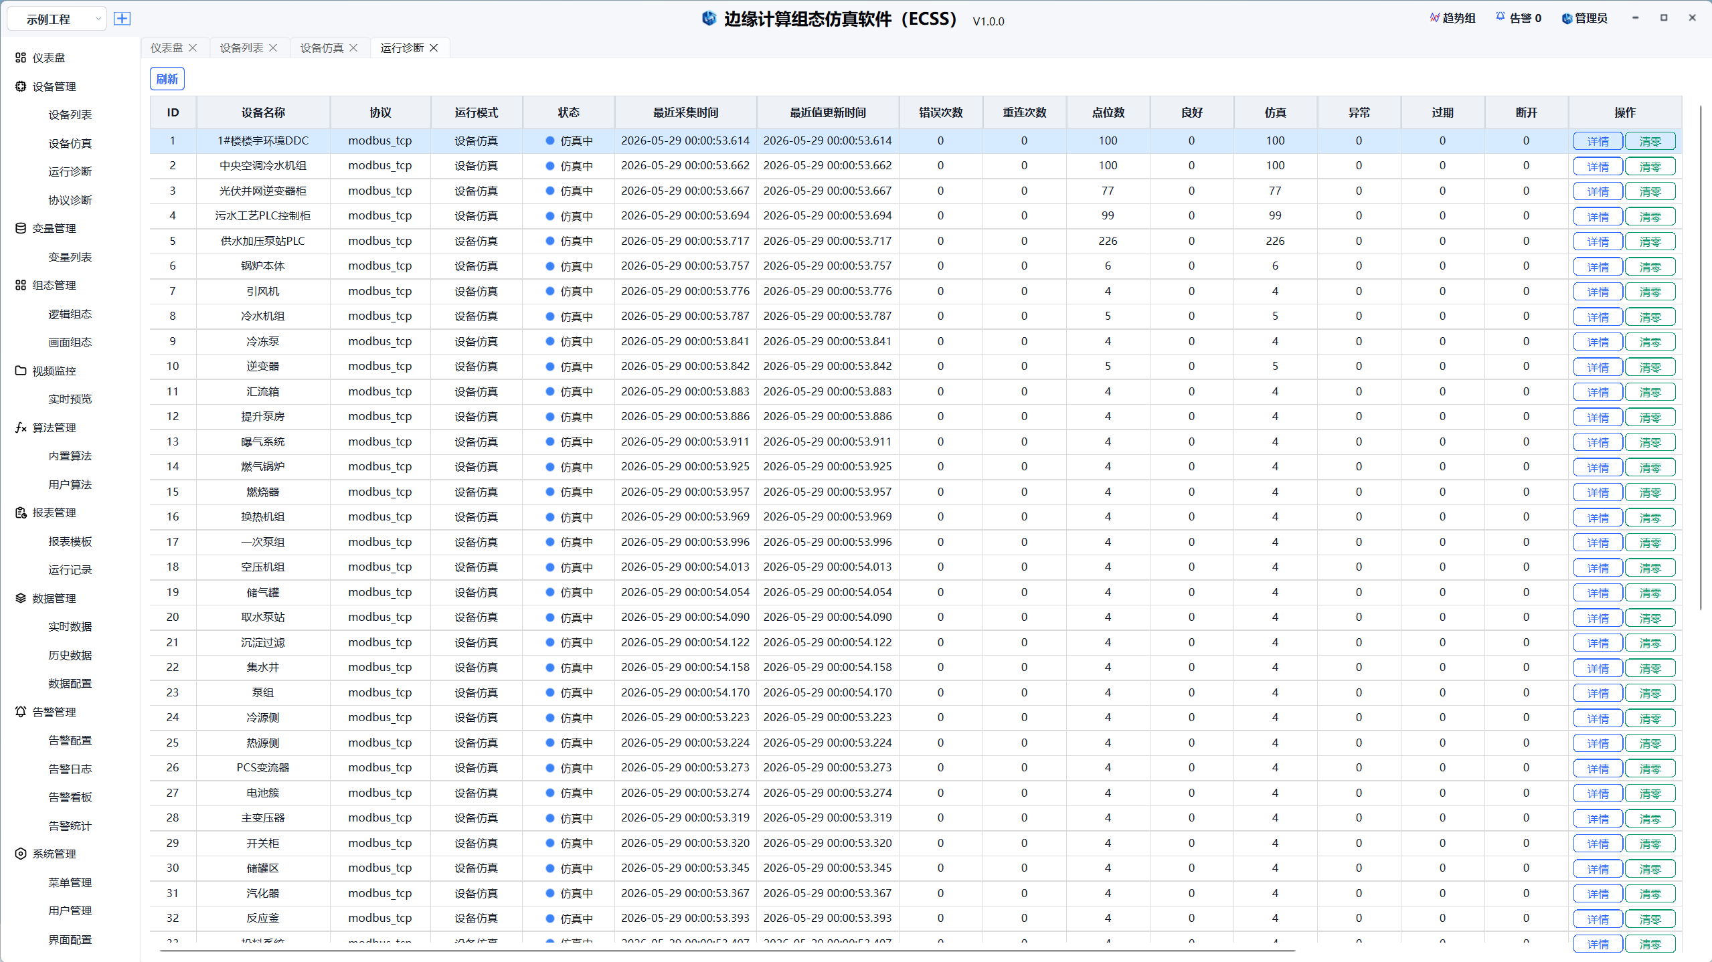Viewport: 1712px width, 962px height.
Task: Open the 告警 bell icon in header
Action: click(x=1501, y=18)
